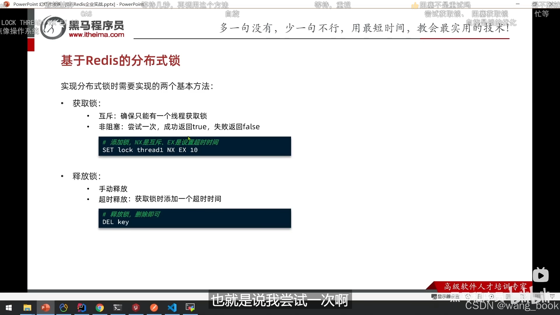
Task: Start Slide Show view icon
Action: pos(552,296)
